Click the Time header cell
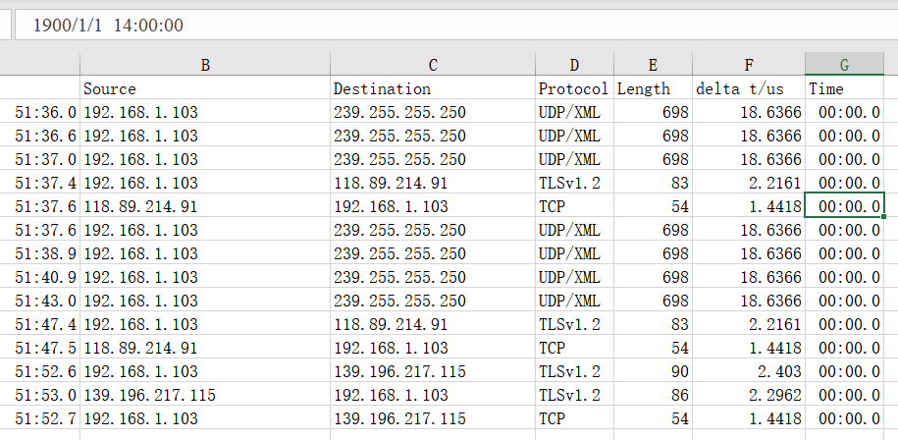The width and height of the screenshot is (898, 440). pyautogui.click(x=844, y=88)
